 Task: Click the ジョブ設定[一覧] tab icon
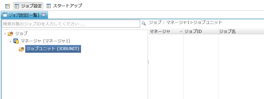(x=5, y=15)
